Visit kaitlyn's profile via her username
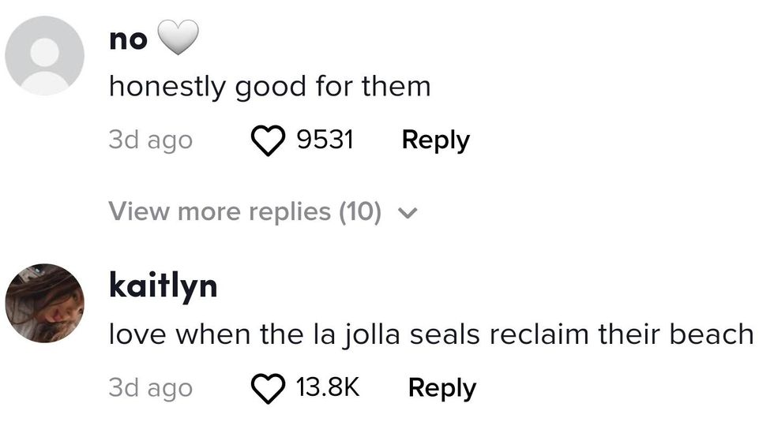 pyautogui.click(x=163, y=286)
